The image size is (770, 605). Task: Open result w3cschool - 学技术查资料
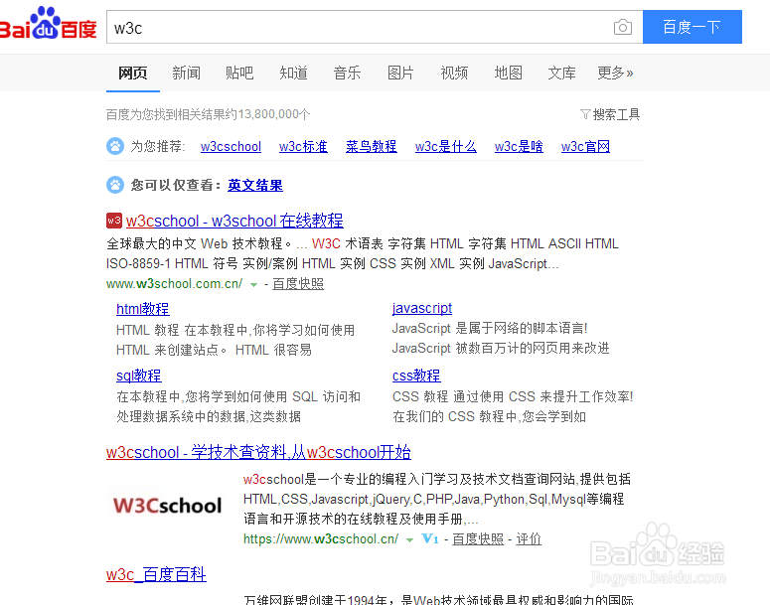258,452
